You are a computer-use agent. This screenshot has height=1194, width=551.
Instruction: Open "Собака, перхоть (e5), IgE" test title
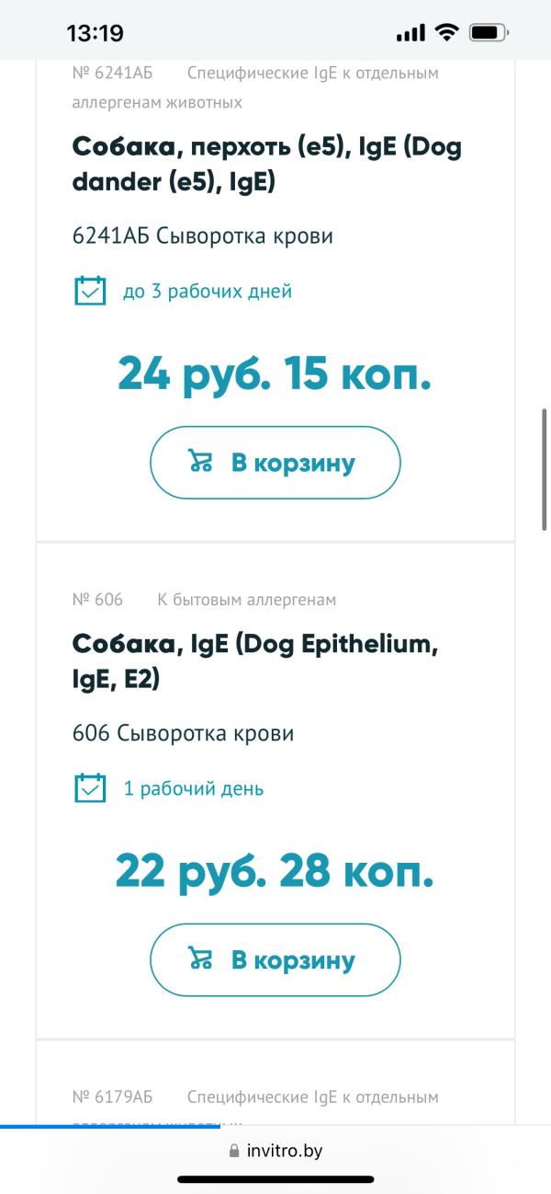pos(266,165)
